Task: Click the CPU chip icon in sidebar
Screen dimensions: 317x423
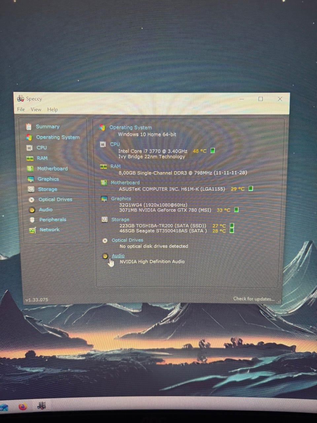Action: pos(30,148)
